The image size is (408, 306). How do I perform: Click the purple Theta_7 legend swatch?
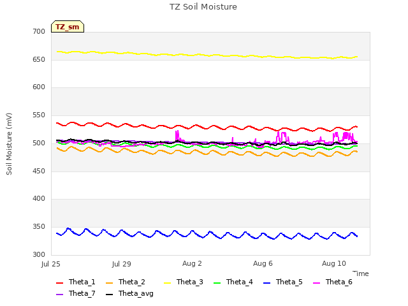[x=59, y=295]
